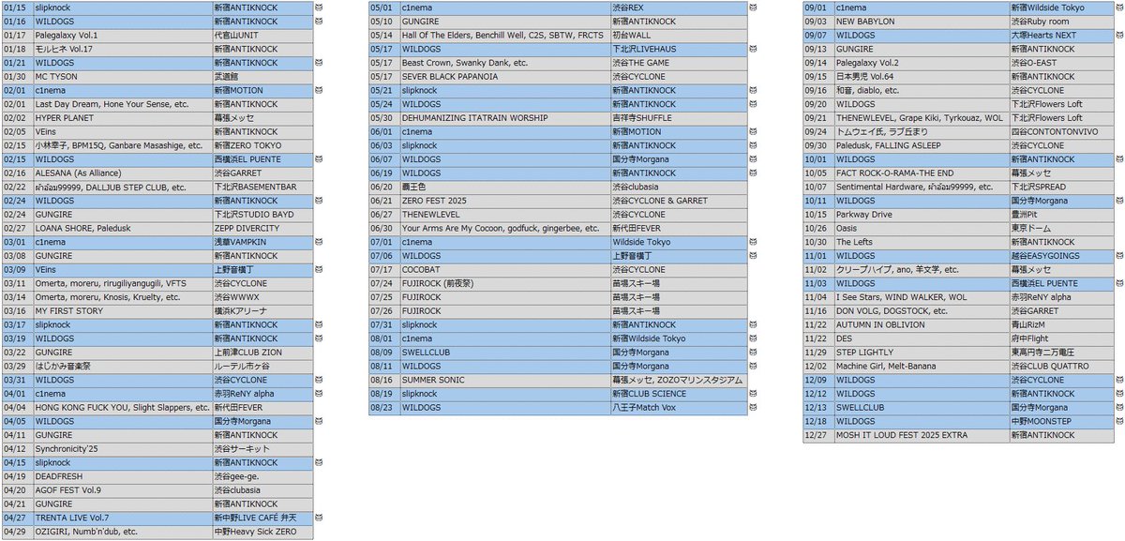Click 'FACT ROCK-O-RAMA-THE END' event cell
The height and width of the screenshot is (541, 1125).
(x=921, y=173)
